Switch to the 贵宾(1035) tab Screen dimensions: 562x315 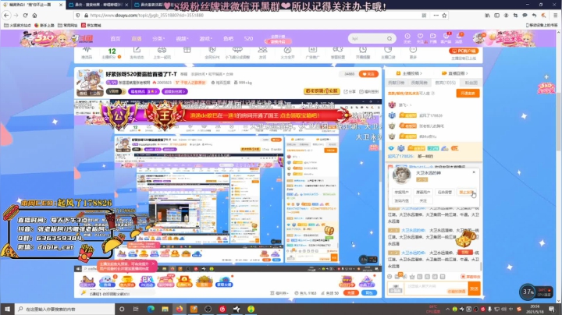point(445,83)
